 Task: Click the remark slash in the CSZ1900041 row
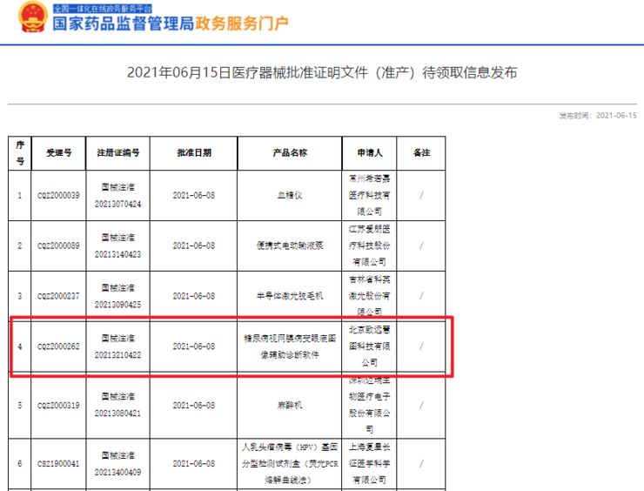pyautogui.click(x=421, y=464)
